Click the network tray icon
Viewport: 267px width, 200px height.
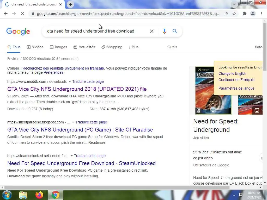point(241,195)
